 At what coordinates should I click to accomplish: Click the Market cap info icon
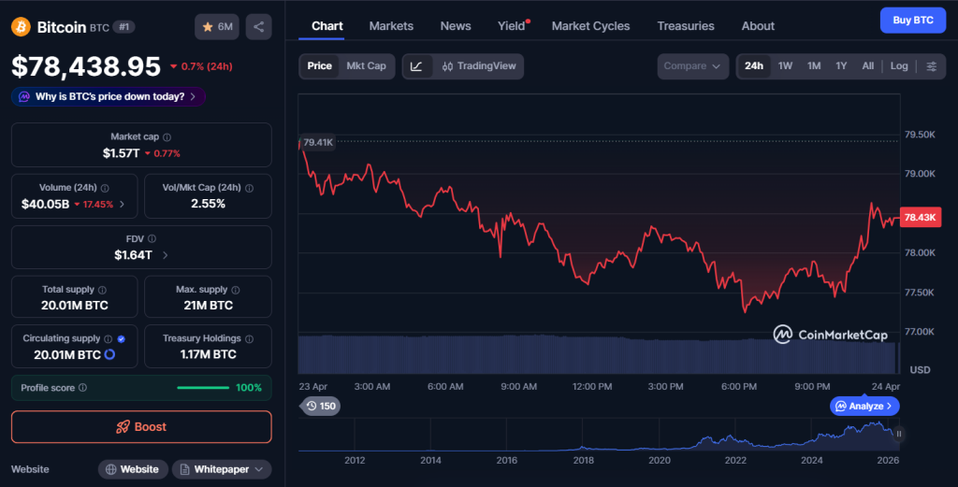[x=167, y=137]
